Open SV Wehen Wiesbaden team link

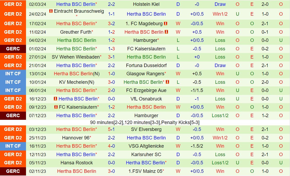(x=76, y=57)
